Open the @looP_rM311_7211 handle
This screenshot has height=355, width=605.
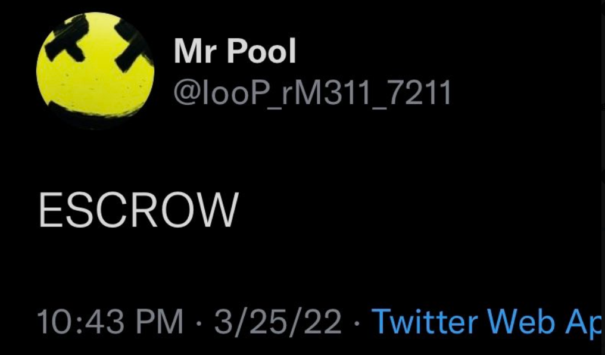[x=312, y=92]
